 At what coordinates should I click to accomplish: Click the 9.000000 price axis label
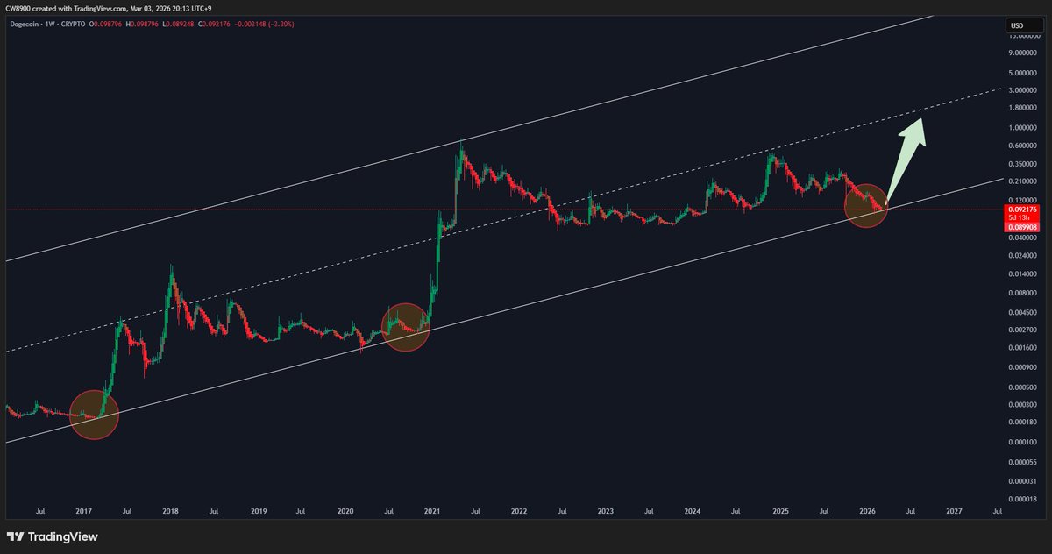point(1021,53)
